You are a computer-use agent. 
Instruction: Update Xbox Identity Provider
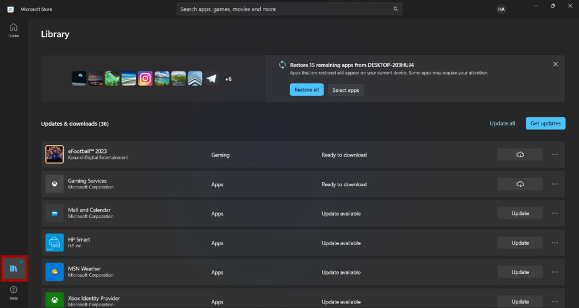[520, 302]
